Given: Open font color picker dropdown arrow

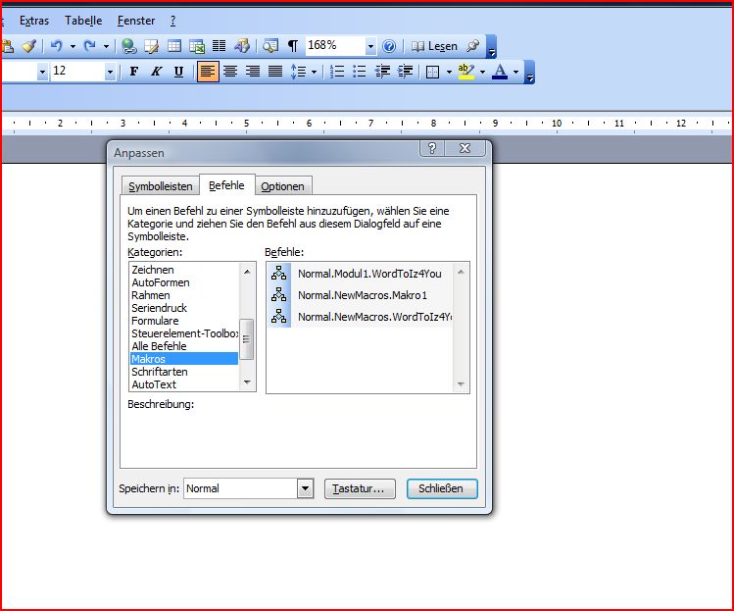Looking at the screenshot, I should 515,72.
